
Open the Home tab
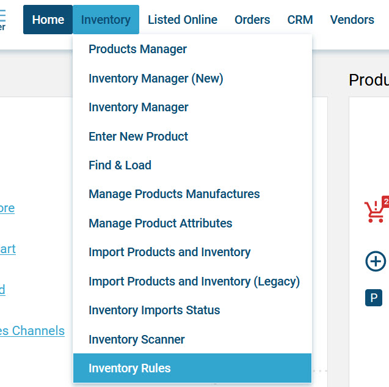[48, 20]
